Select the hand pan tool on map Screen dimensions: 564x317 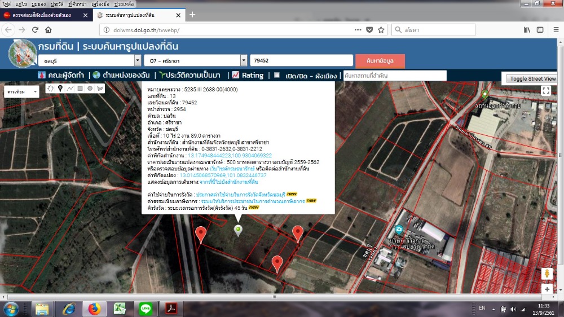point(50,89)
